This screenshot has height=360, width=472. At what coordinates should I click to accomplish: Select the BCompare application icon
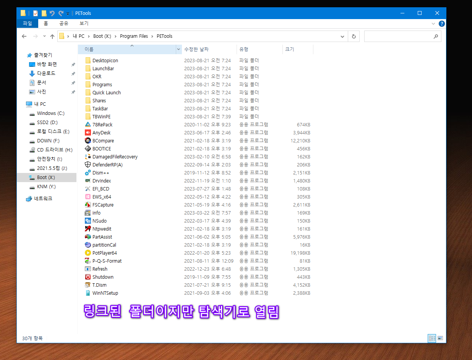[x=88, y=140]
